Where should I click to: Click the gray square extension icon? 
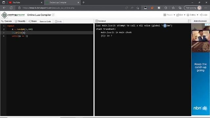click(159, 8)
